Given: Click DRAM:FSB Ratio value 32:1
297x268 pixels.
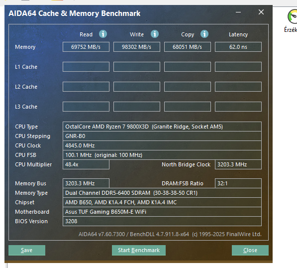Looking at the screenshot, I should (x=238, y=183).
